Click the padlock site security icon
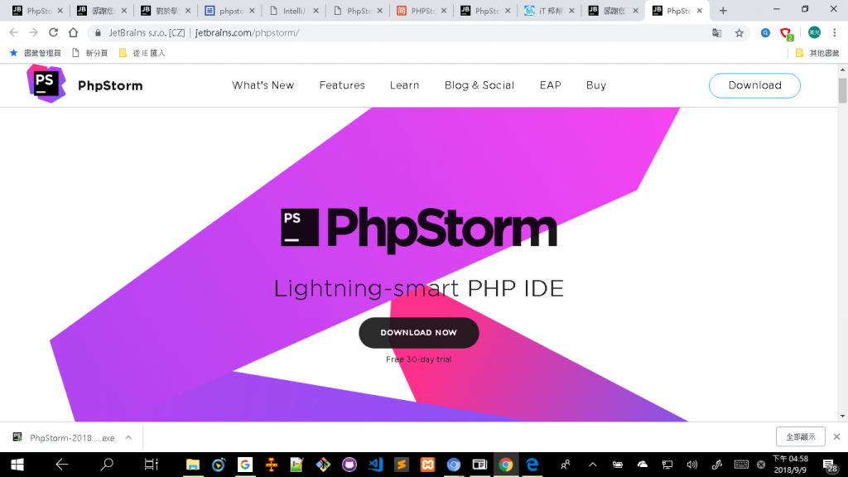 98,33
